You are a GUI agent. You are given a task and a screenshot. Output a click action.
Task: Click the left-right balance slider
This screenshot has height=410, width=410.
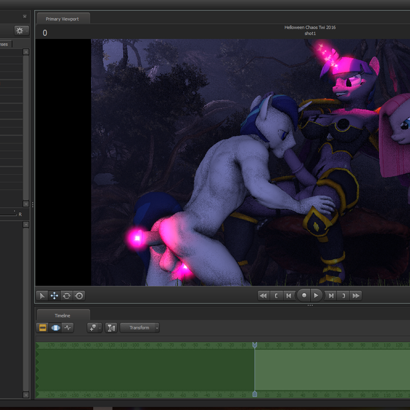(9, 214)
